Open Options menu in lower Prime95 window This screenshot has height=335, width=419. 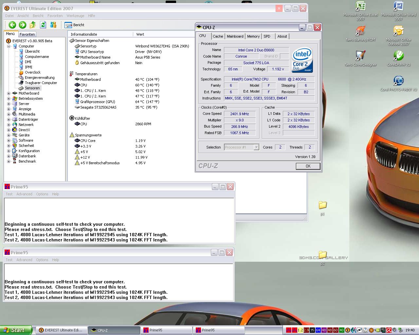tap(42, 260)
